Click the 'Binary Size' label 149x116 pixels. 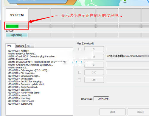click(87, 99)
